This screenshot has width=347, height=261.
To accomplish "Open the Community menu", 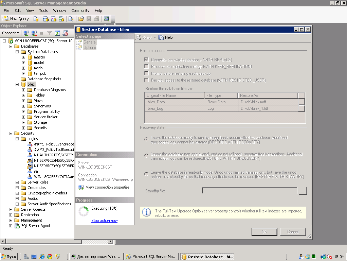I will coord(80,11).
